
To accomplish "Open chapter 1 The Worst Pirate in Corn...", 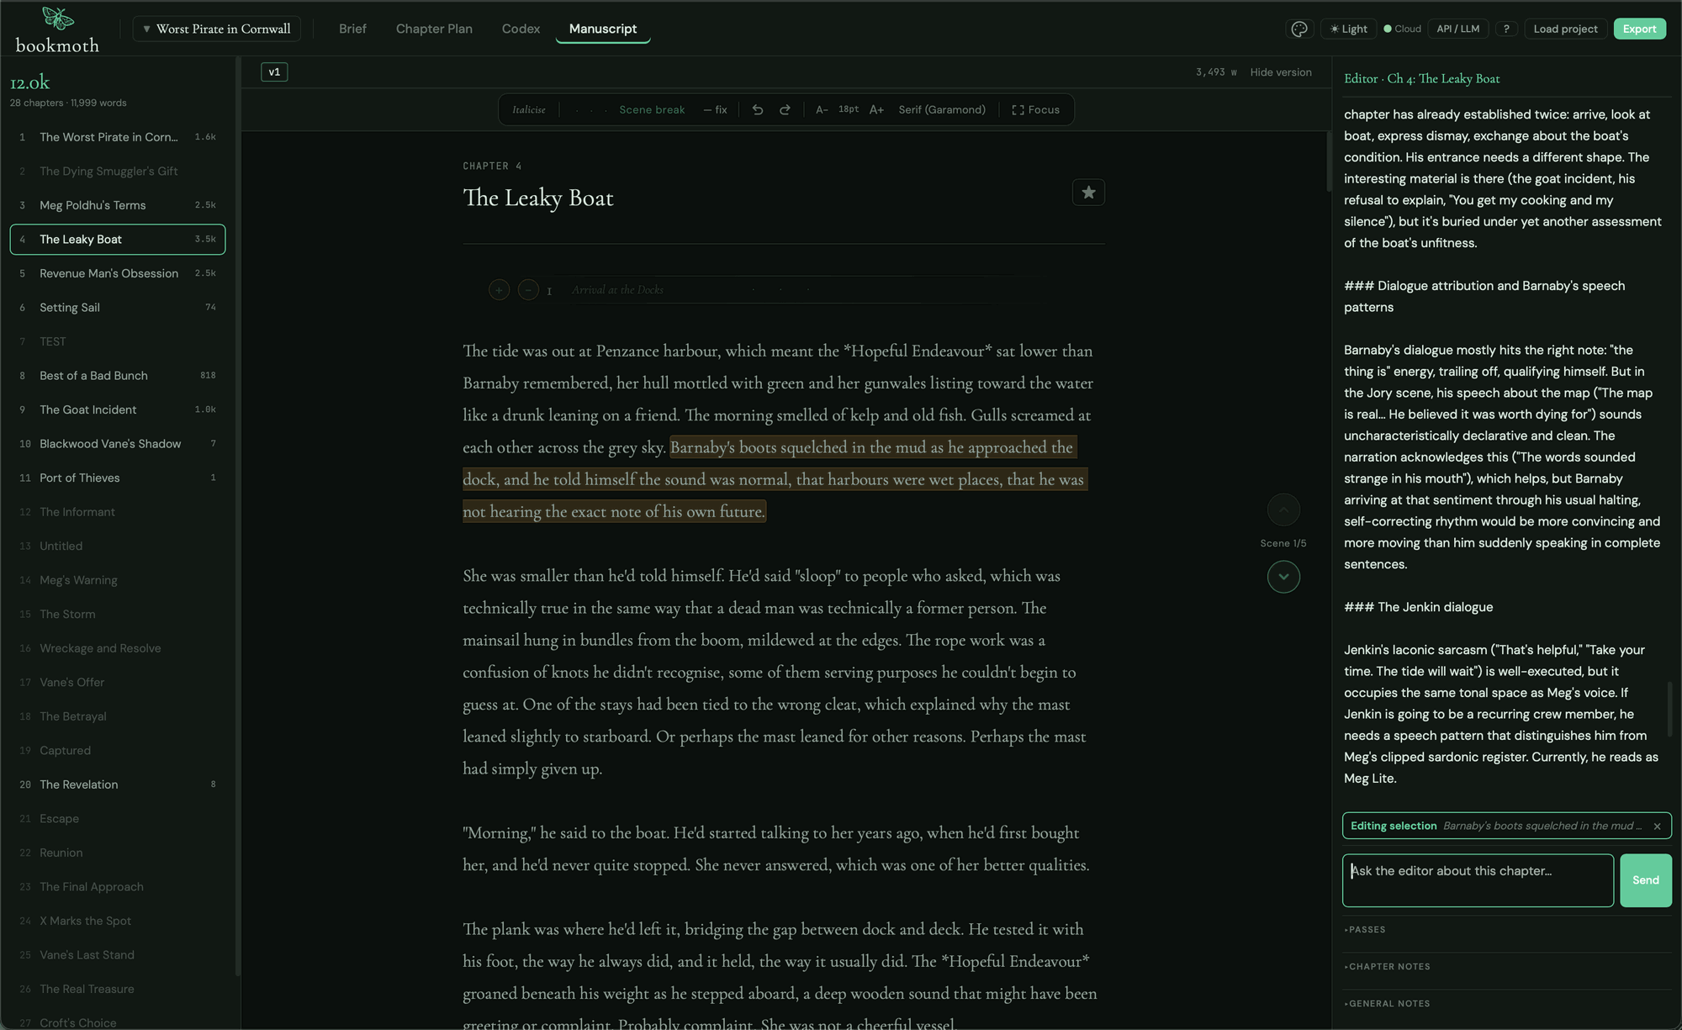I will click(118, 137).
